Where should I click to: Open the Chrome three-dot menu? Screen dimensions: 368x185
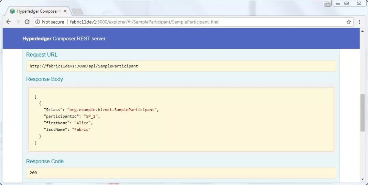tap(359, 22)
